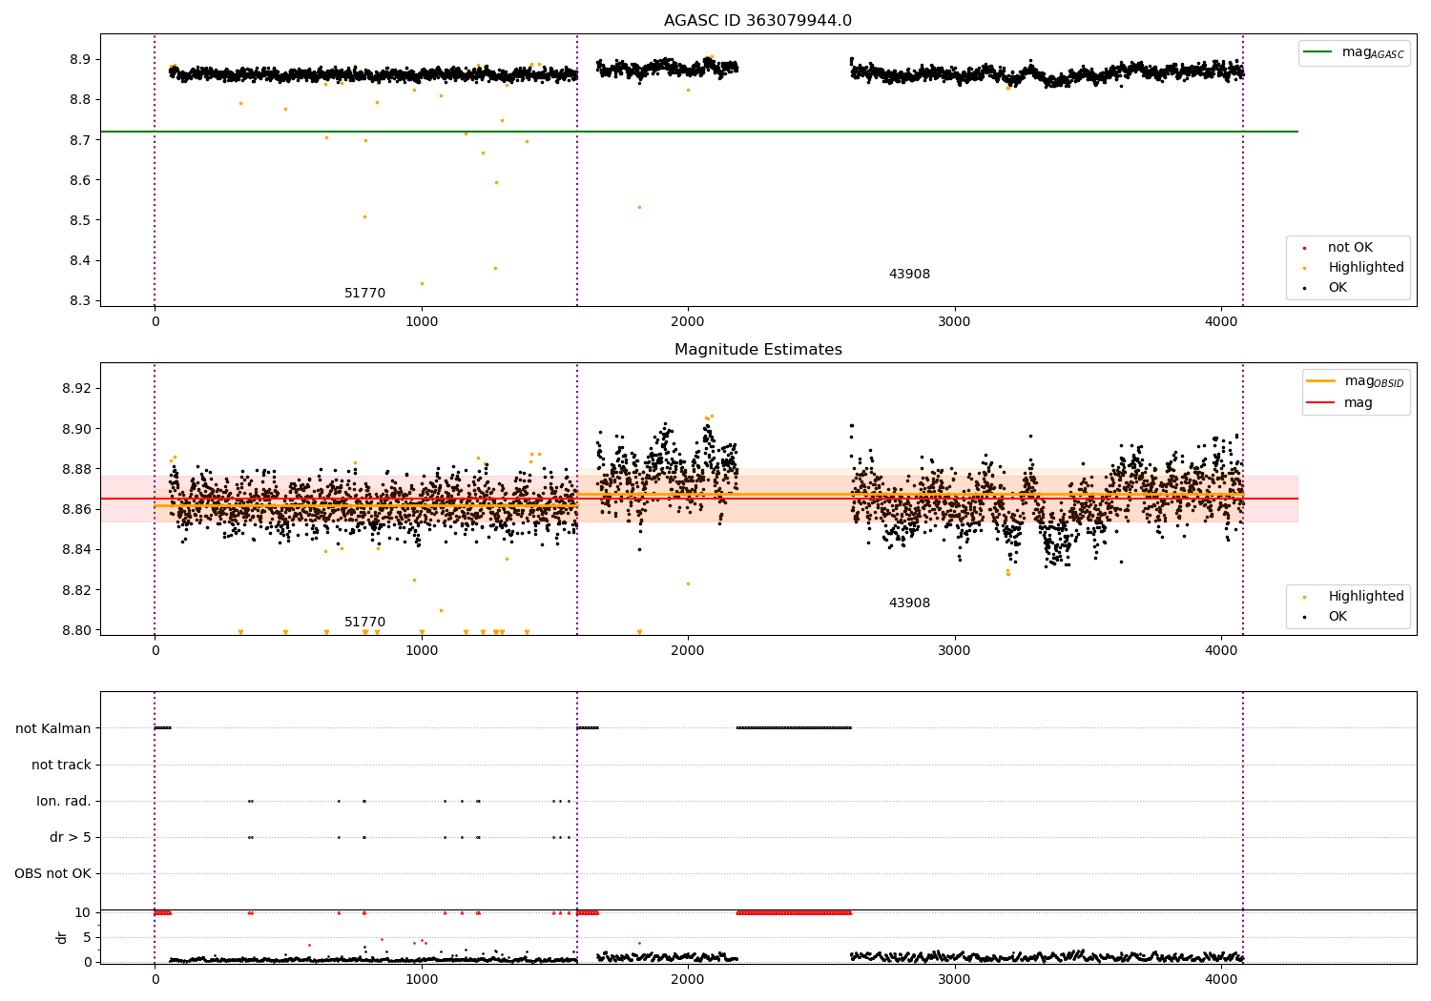Click x-axis tick '4000' under Magnitude Estimates plot

pos(1222,651)
